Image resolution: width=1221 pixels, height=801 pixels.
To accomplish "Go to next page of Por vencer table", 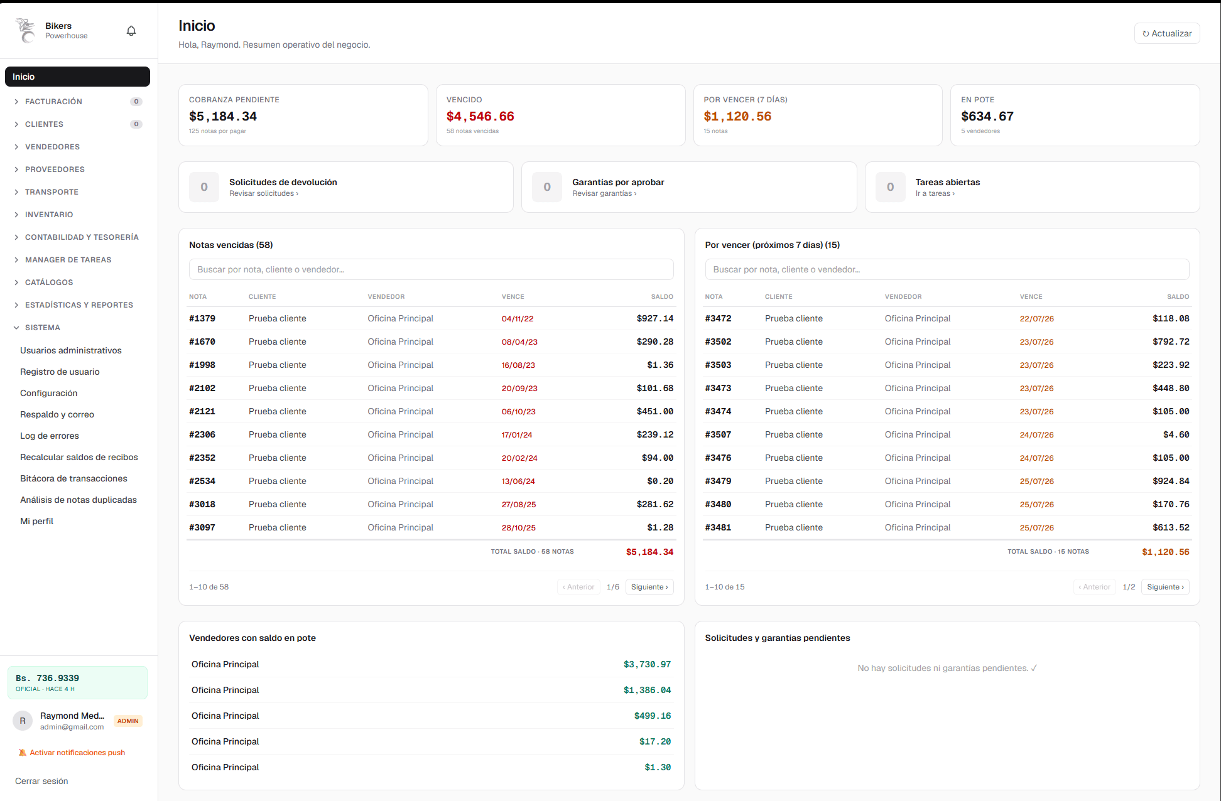I will [x=1165, y=587].
